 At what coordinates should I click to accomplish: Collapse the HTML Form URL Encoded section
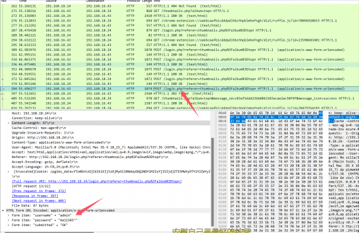3,210
